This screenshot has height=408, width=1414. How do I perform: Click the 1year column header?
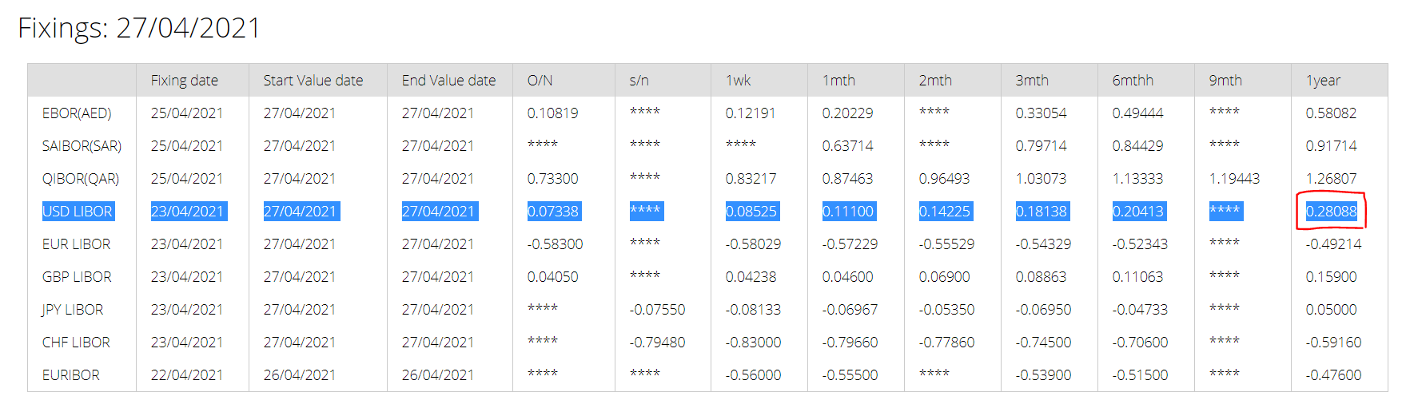[1323, 81]
